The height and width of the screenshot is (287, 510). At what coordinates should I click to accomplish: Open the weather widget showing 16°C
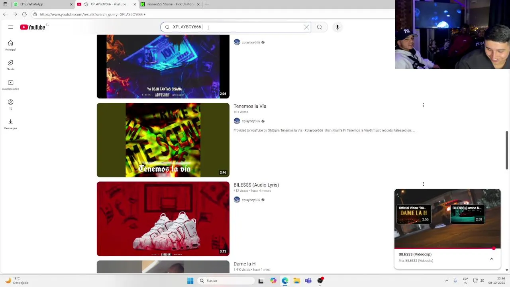tap(17, 281)
